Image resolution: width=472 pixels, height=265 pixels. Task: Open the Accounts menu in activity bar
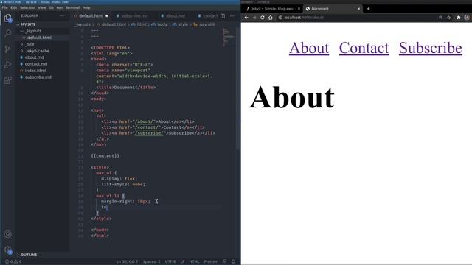(x=8, y=234)
